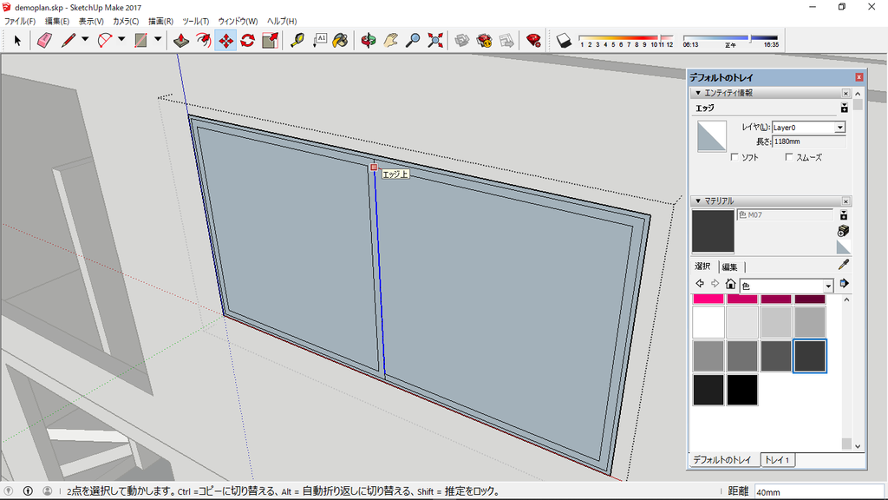Click the 距離 40mm measurement box
The width and height of the screenshot is (888, 500).
click(819, 492)
